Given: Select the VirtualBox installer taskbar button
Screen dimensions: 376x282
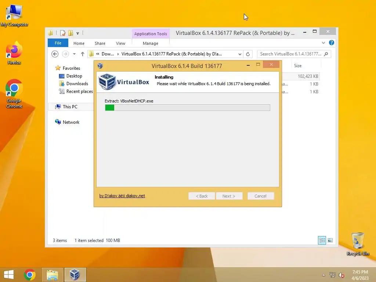Looking at the screenshot, I should (x=75, y=275).
